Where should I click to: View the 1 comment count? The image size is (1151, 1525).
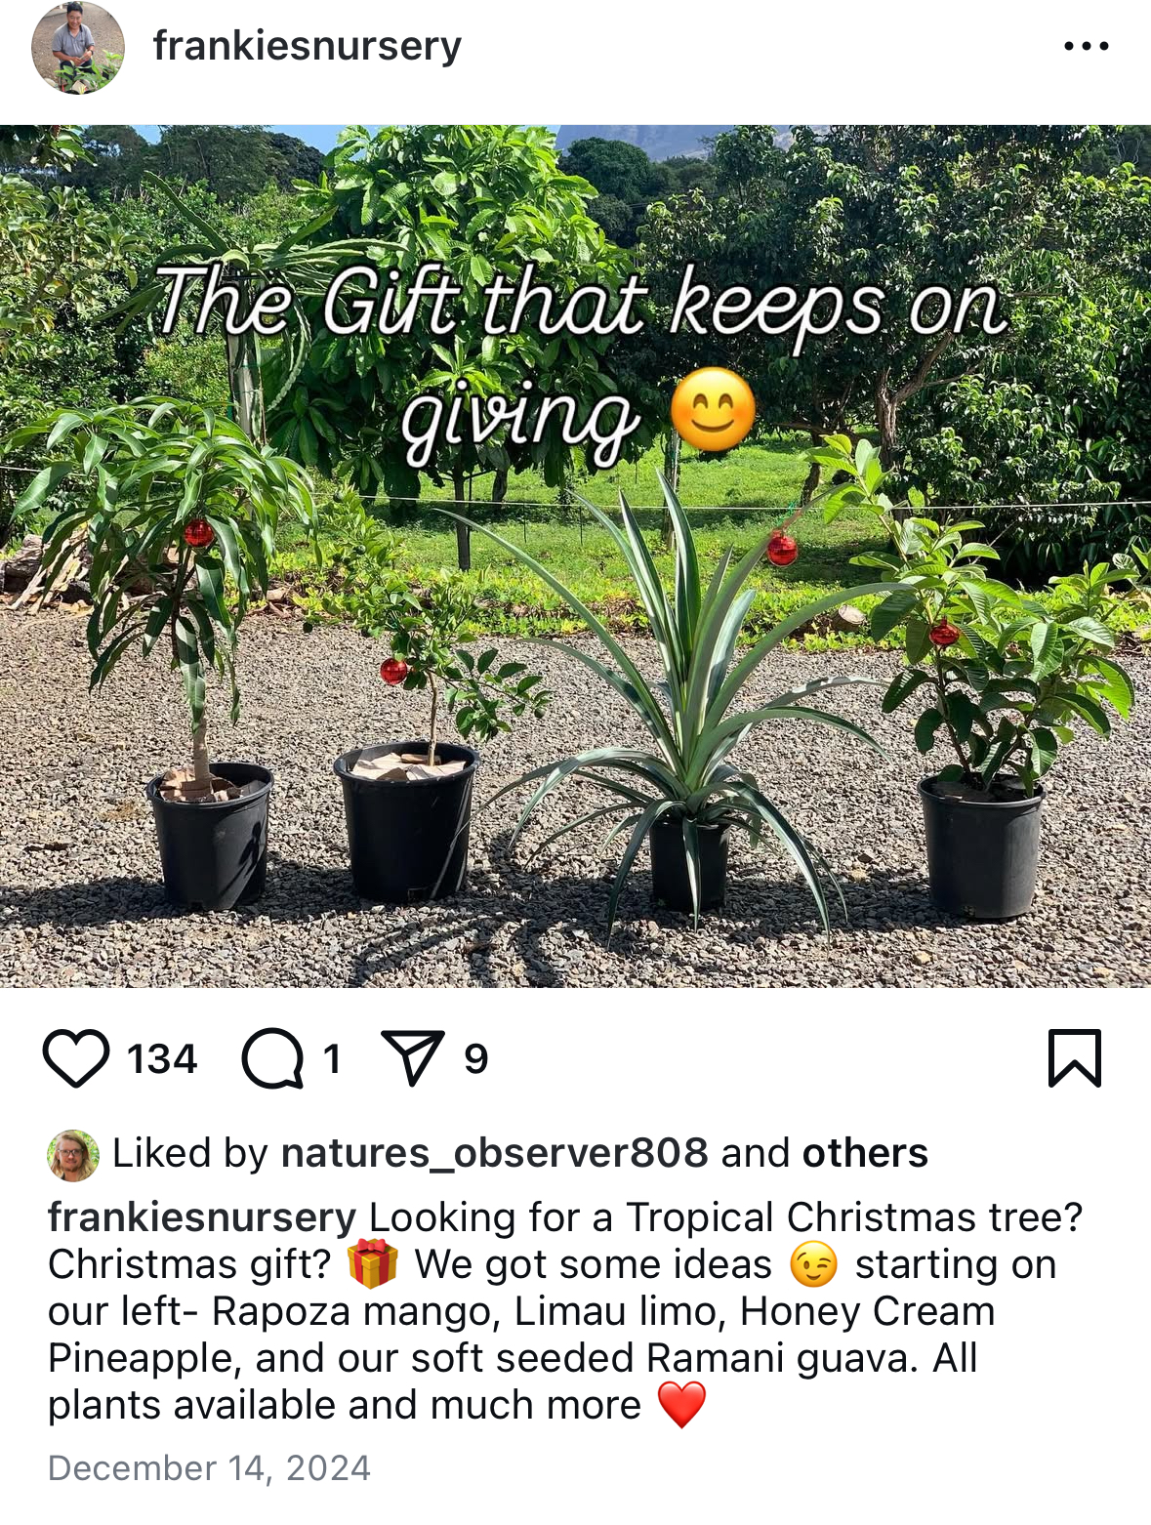[332, 1059]
